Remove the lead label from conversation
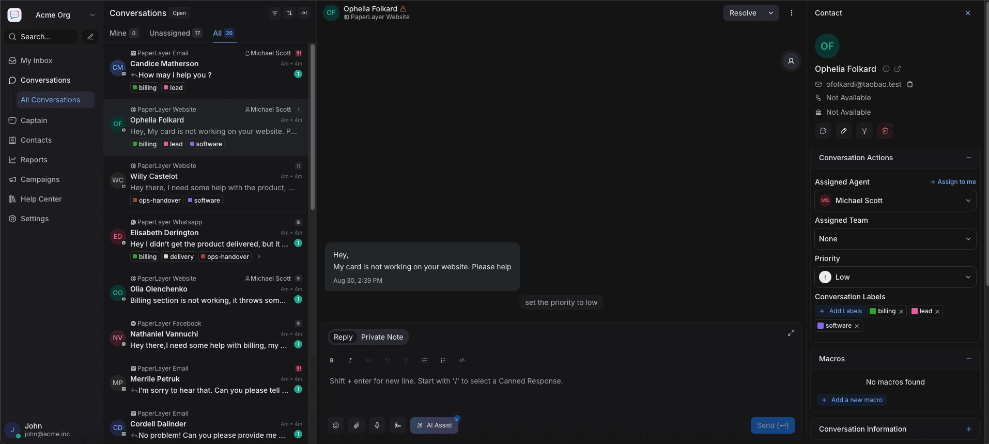The height and width of the screenshot is (444, 989). point(937,312)
